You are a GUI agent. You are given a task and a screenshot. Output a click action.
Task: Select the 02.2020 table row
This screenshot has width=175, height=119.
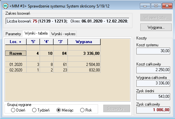(53, 70)
